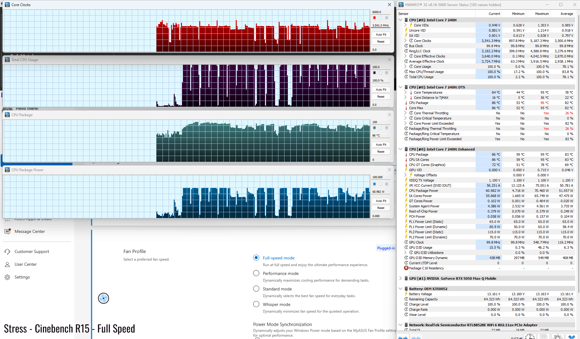Collapse the CPU [#0]: Intel Core 7 240H group

(x=400, y=20)
